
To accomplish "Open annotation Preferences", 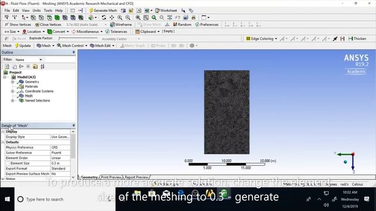I will (207, 25).
